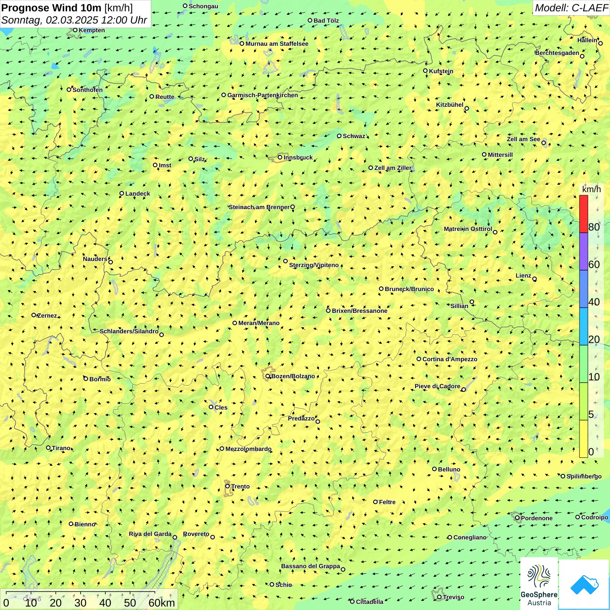This screenshot has height=610, width=610.
Task: Click the Landeck city marker
Action: coord(122,193)
